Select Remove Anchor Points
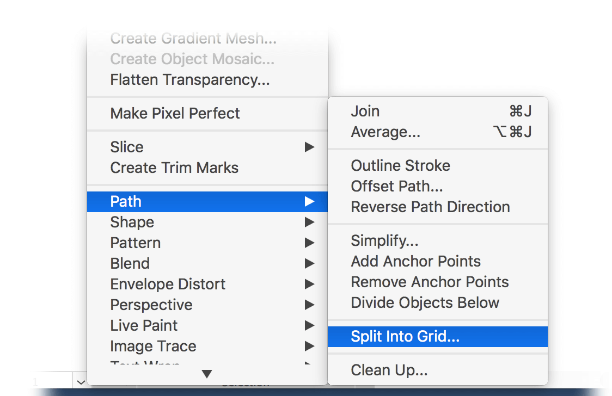612x396 pixels. click(x=438, y=282)
